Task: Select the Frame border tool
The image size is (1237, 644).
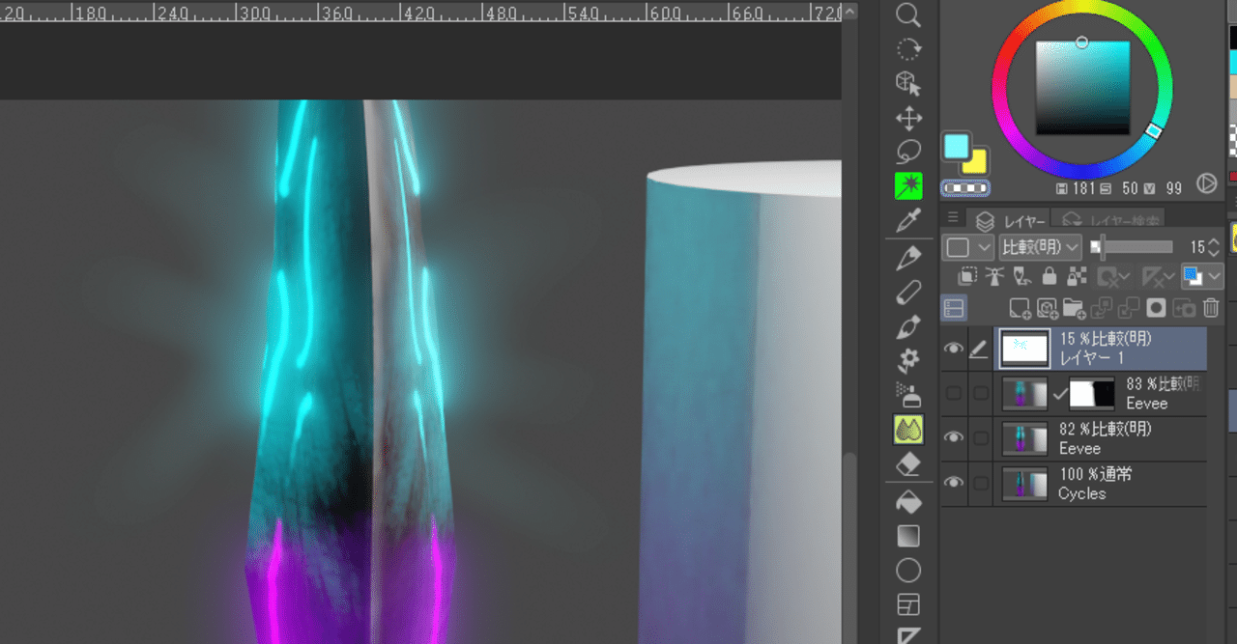Action: (907, 604)
